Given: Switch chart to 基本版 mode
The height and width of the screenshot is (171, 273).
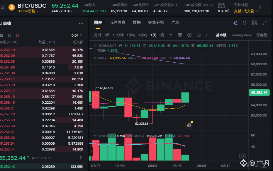Looking at the screenshot, I should click(x=221, y=35).
